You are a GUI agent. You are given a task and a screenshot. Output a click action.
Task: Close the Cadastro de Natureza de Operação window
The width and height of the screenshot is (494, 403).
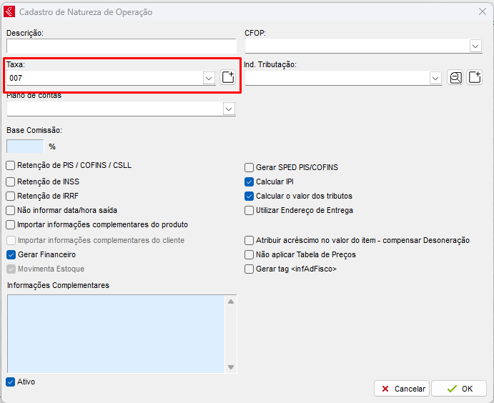(482, 12)
